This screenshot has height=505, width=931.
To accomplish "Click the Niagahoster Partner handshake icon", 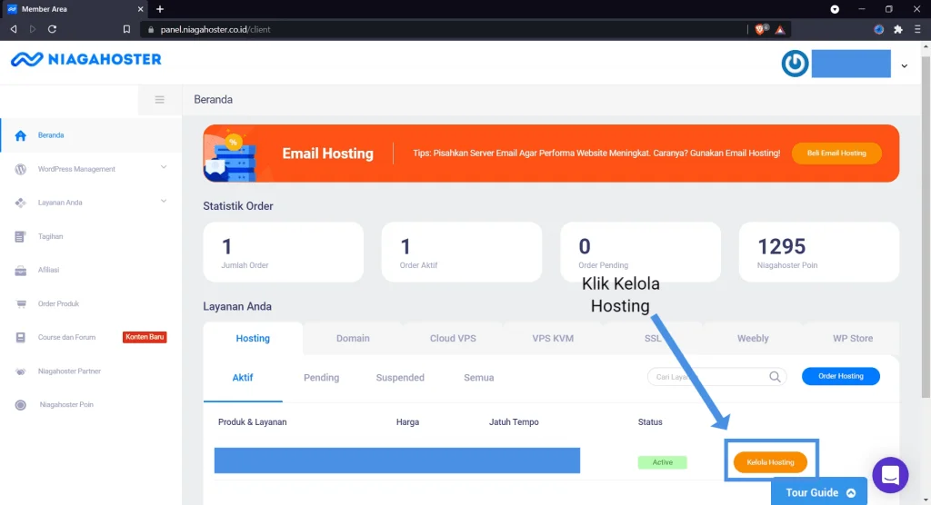I will coord(20,371).
